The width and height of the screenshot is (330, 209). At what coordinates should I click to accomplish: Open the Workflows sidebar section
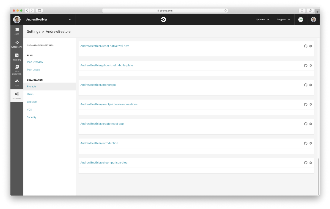17,44
